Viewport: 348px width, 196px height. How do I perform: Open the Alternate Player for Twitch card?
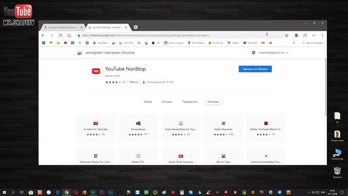(96, 156)
